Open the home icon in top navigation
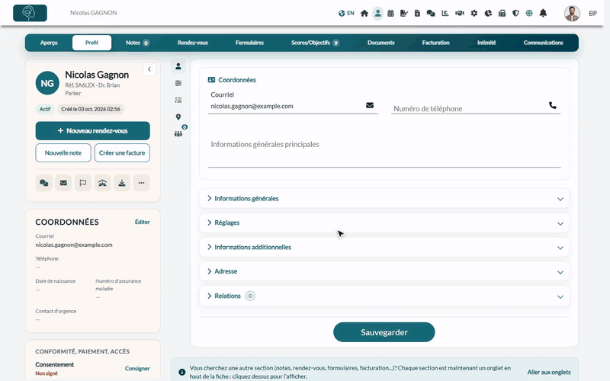The image size is (610, 381). 364,13
